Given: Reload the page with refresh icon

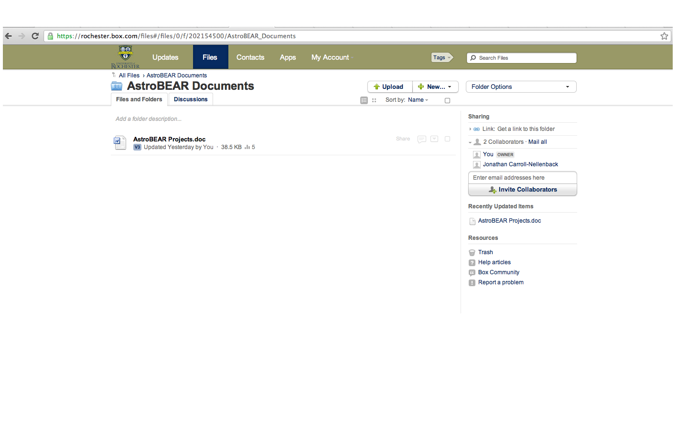Looking at the screenshot, I should point(35,36).
